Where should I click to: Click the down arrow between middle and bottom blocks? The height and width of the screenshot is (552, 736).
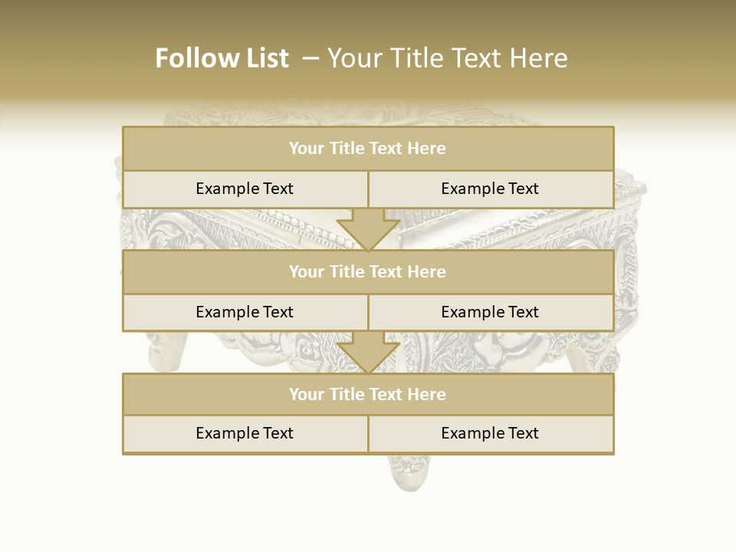pos(368,352)
